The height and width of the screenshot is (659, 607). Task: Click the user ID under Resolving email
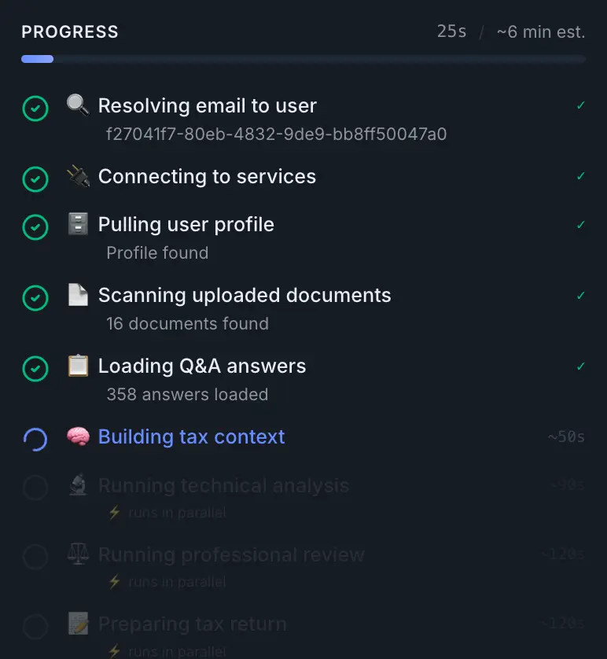point(276,134)
